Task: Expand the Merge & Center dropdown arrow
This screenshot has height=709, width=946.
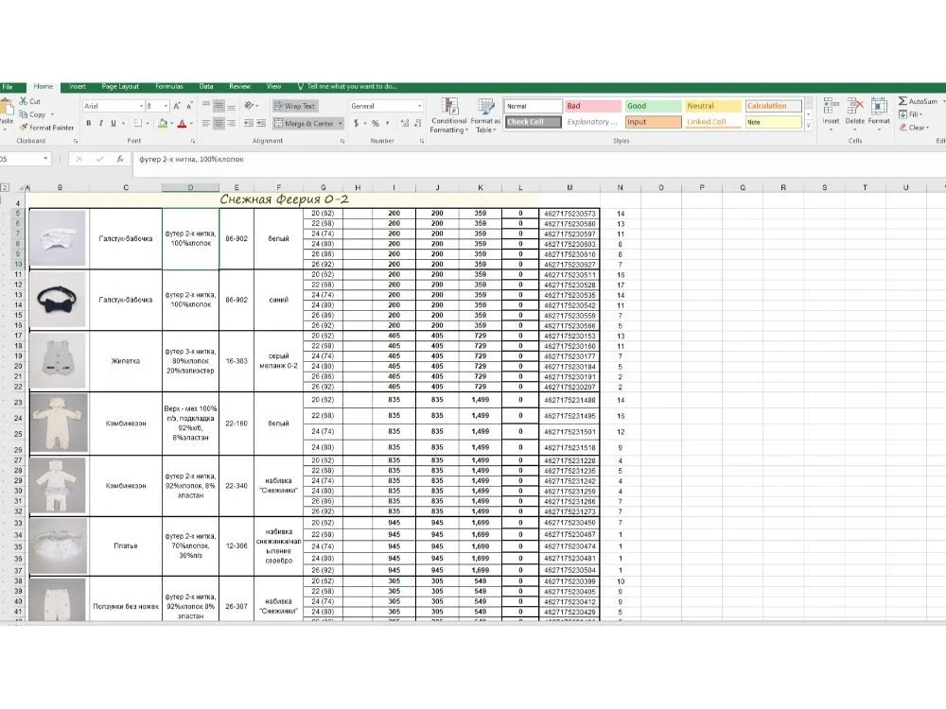Action: pos(341,123)
